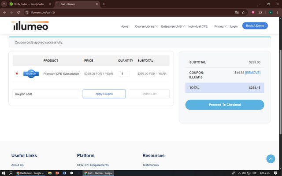Click the Book A Demo button
Image resolution: width=282 pixels, height=176 pixels.
coord(255,26)
